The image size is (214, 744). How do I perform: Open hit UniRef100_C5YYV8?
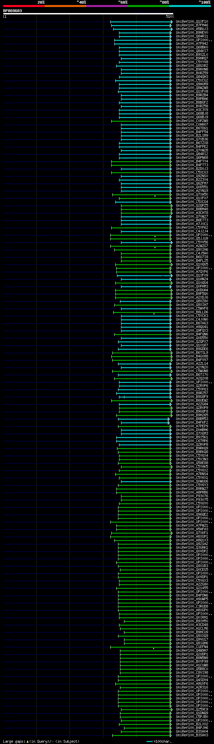[192, 62]
